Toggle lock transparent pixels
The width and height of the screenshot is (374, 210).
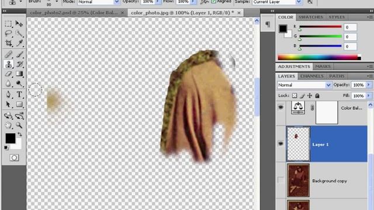coord(295,96)
